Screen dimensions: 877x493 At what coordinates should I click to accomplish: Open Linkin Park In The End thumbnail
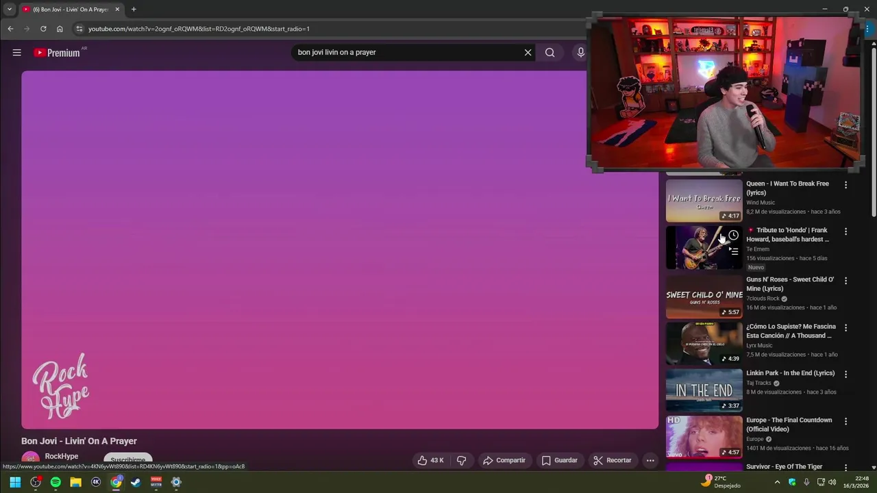click(704, 390)
